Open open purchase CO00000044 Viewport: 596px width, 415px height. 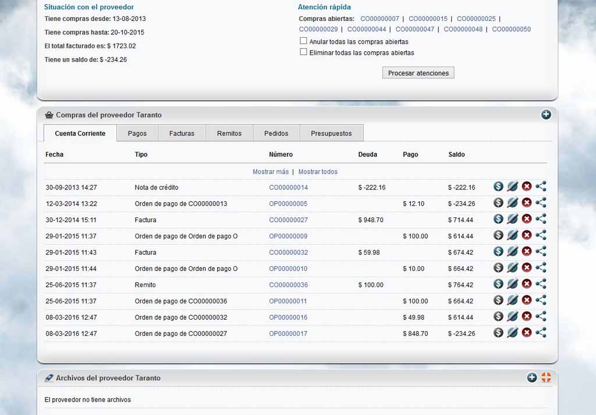pos(367,29)
